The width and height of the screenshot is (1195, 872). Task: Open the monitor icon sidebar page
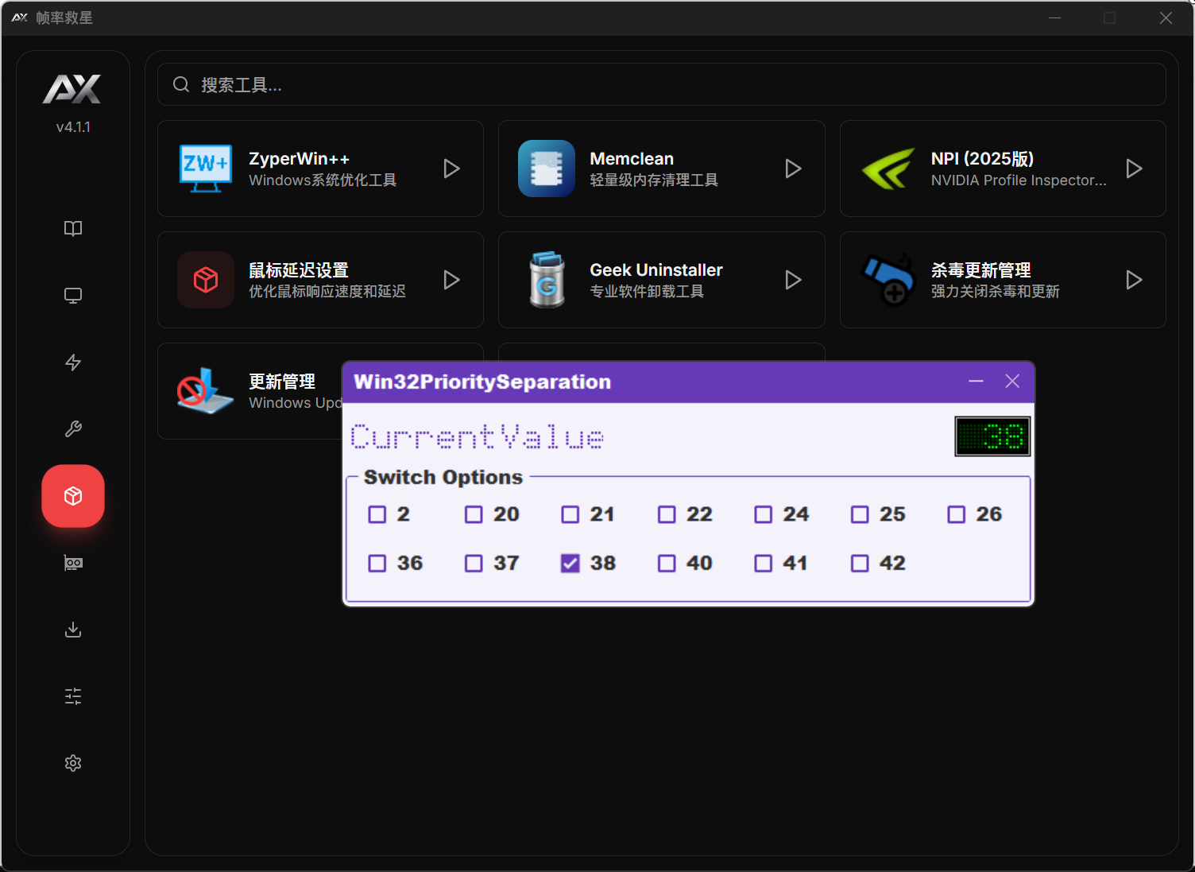coord(73,296)
